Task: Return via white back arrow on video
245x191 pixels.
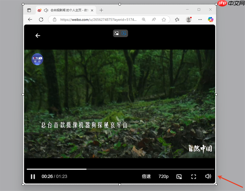Action: pos(38,36)
